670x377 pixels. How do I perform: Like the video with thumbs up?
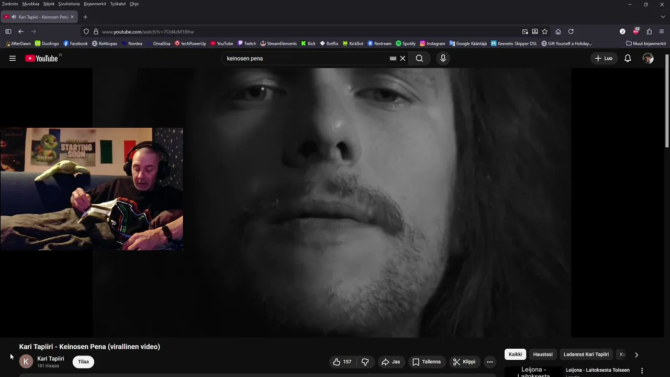[x=342, y=362]
